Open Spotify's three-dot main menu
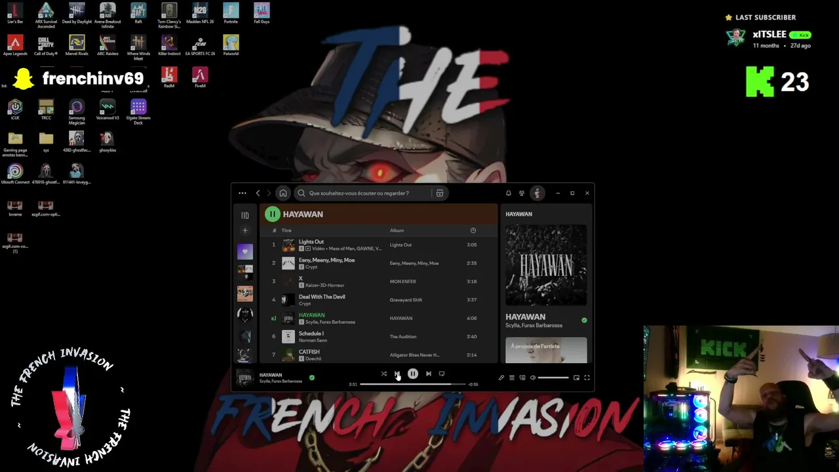 pos(243,193)
